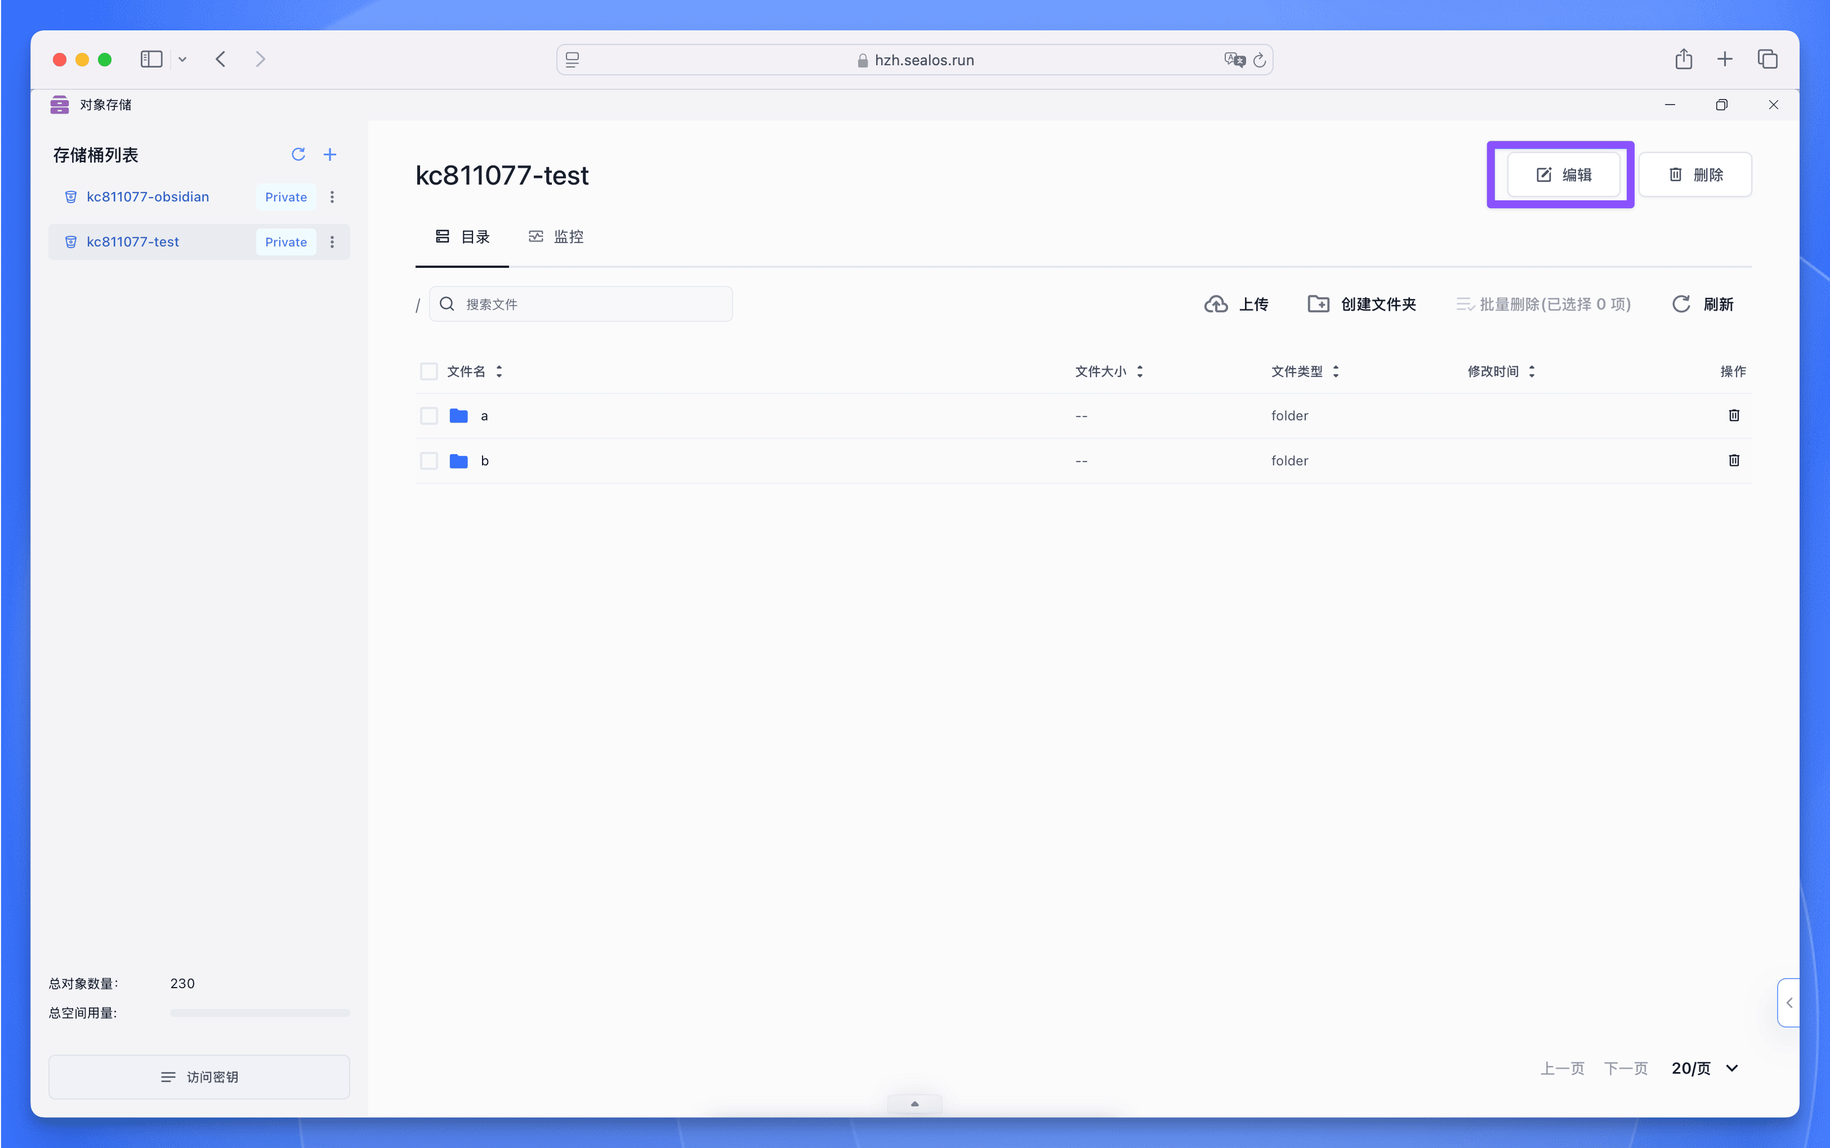Refresh the bucket list icon
1830x1148 pixels.
298,155
